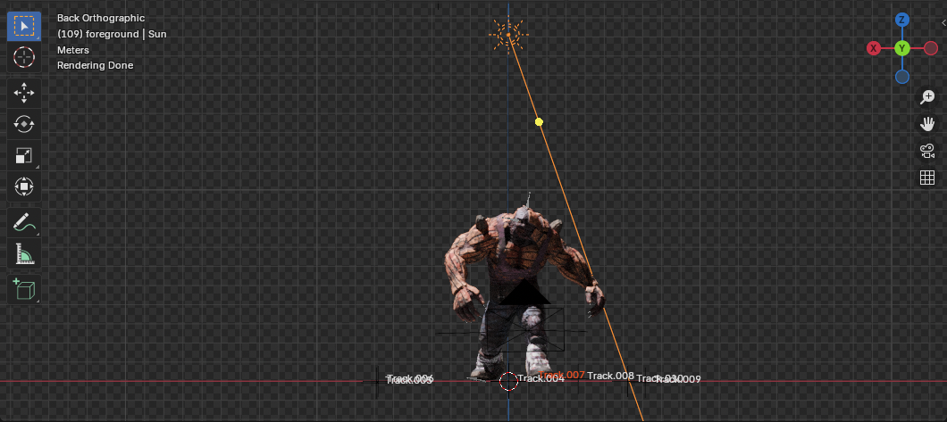Click the '(109) foreground | Sun' text
The height and width of the screenshot is (422, 947).
pyautogui.click(x=112, y=34)
